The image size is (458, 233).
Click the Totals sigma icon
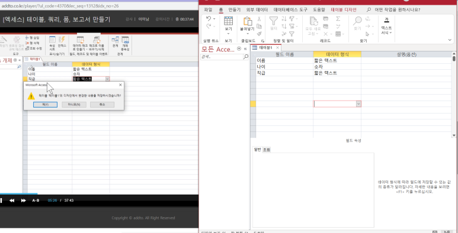pyautogui.click(x=338, y=19)
